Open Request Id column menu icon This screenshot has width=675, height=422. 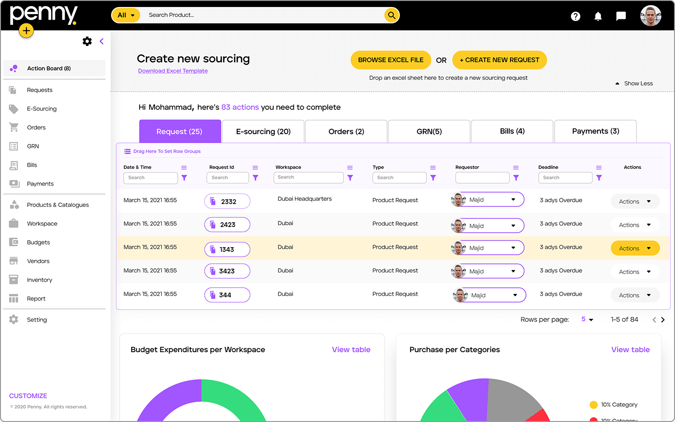pos(255,167)
